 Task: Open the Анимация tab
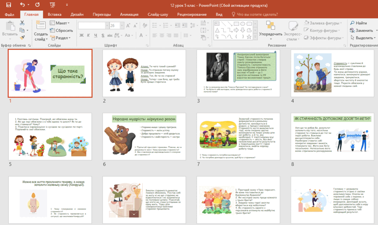point(129,14)
